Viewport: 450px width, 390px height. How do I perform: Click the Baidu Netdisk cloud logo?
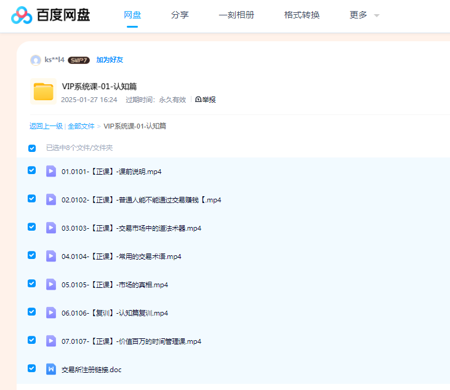[x=22, y=15]
